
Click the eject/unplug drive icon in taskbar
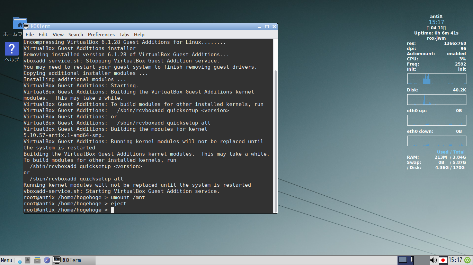[28, 260]
